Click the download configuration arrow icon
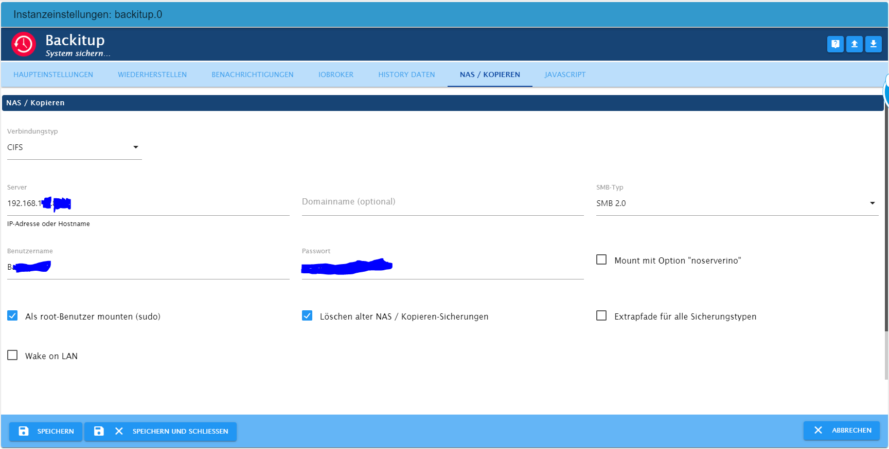The height and width of the screenshot is (449, 889). (874, 44)
